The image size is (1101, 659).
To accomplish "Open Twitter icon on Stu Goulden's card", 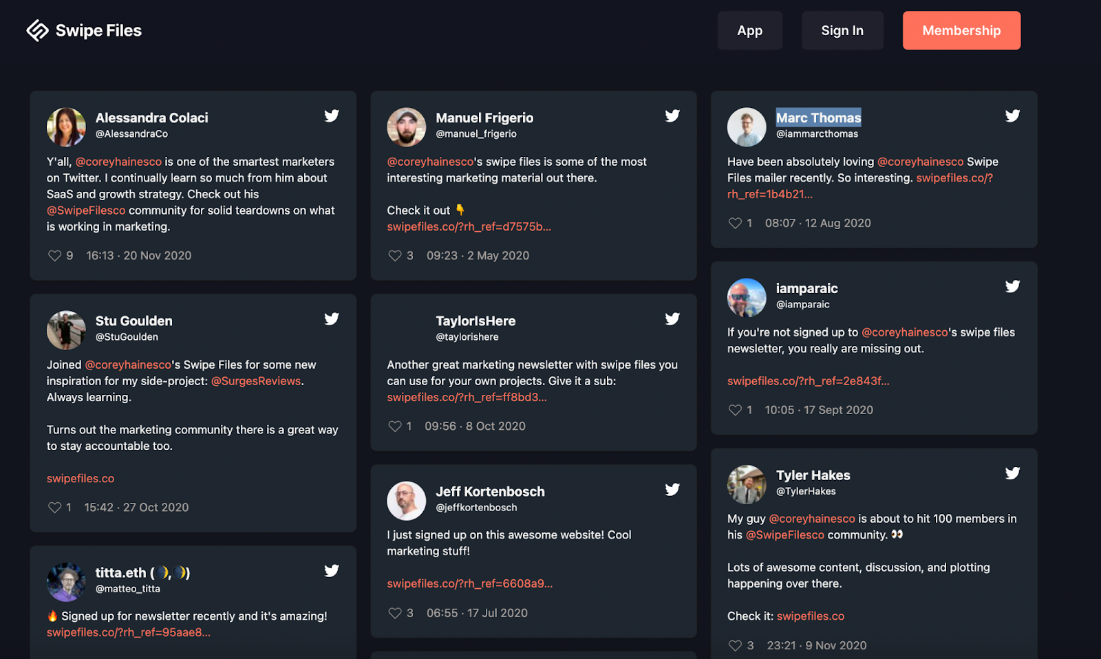I will tap(332, 318).
